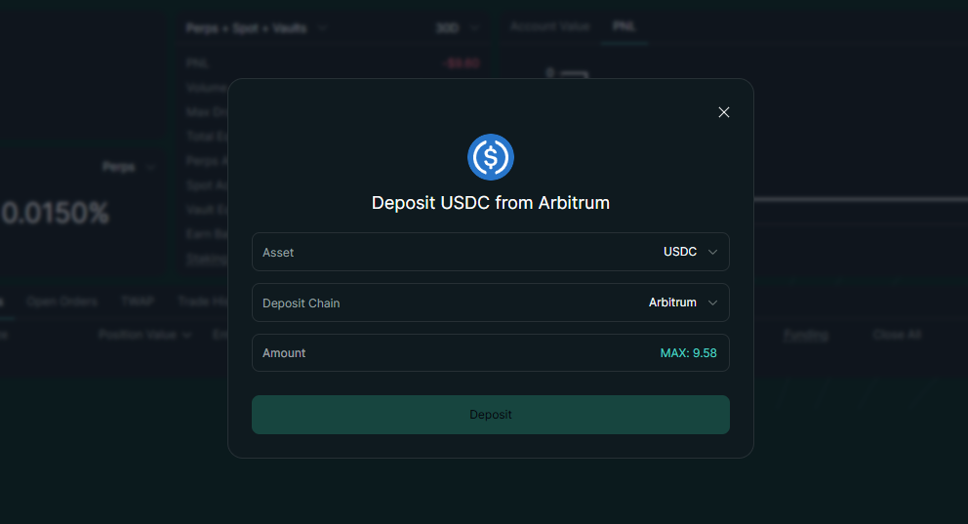Click the Funding column header

[806, 335]
